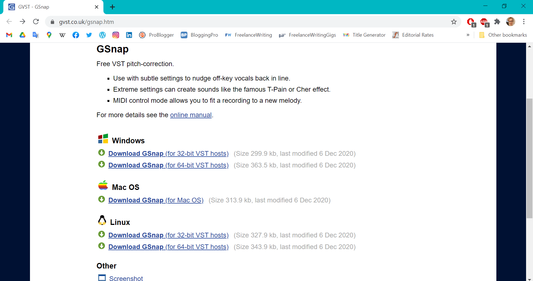
Task: Download GSnap for Mac OS
Action: coord(156,200)
